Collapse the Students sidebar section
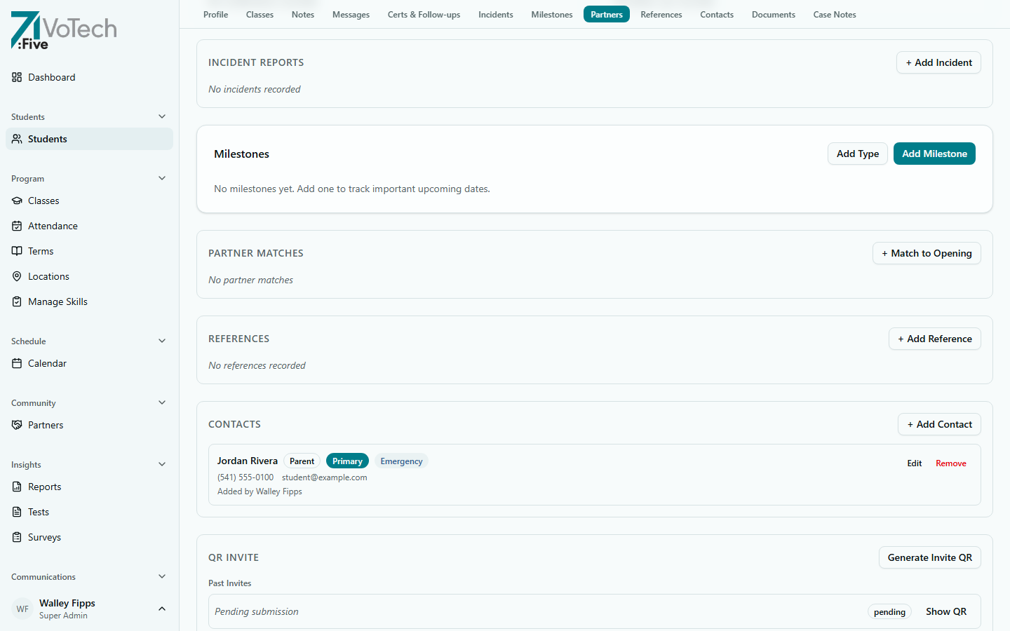Viewport: 1010px width, 631px height. (162, 116)
